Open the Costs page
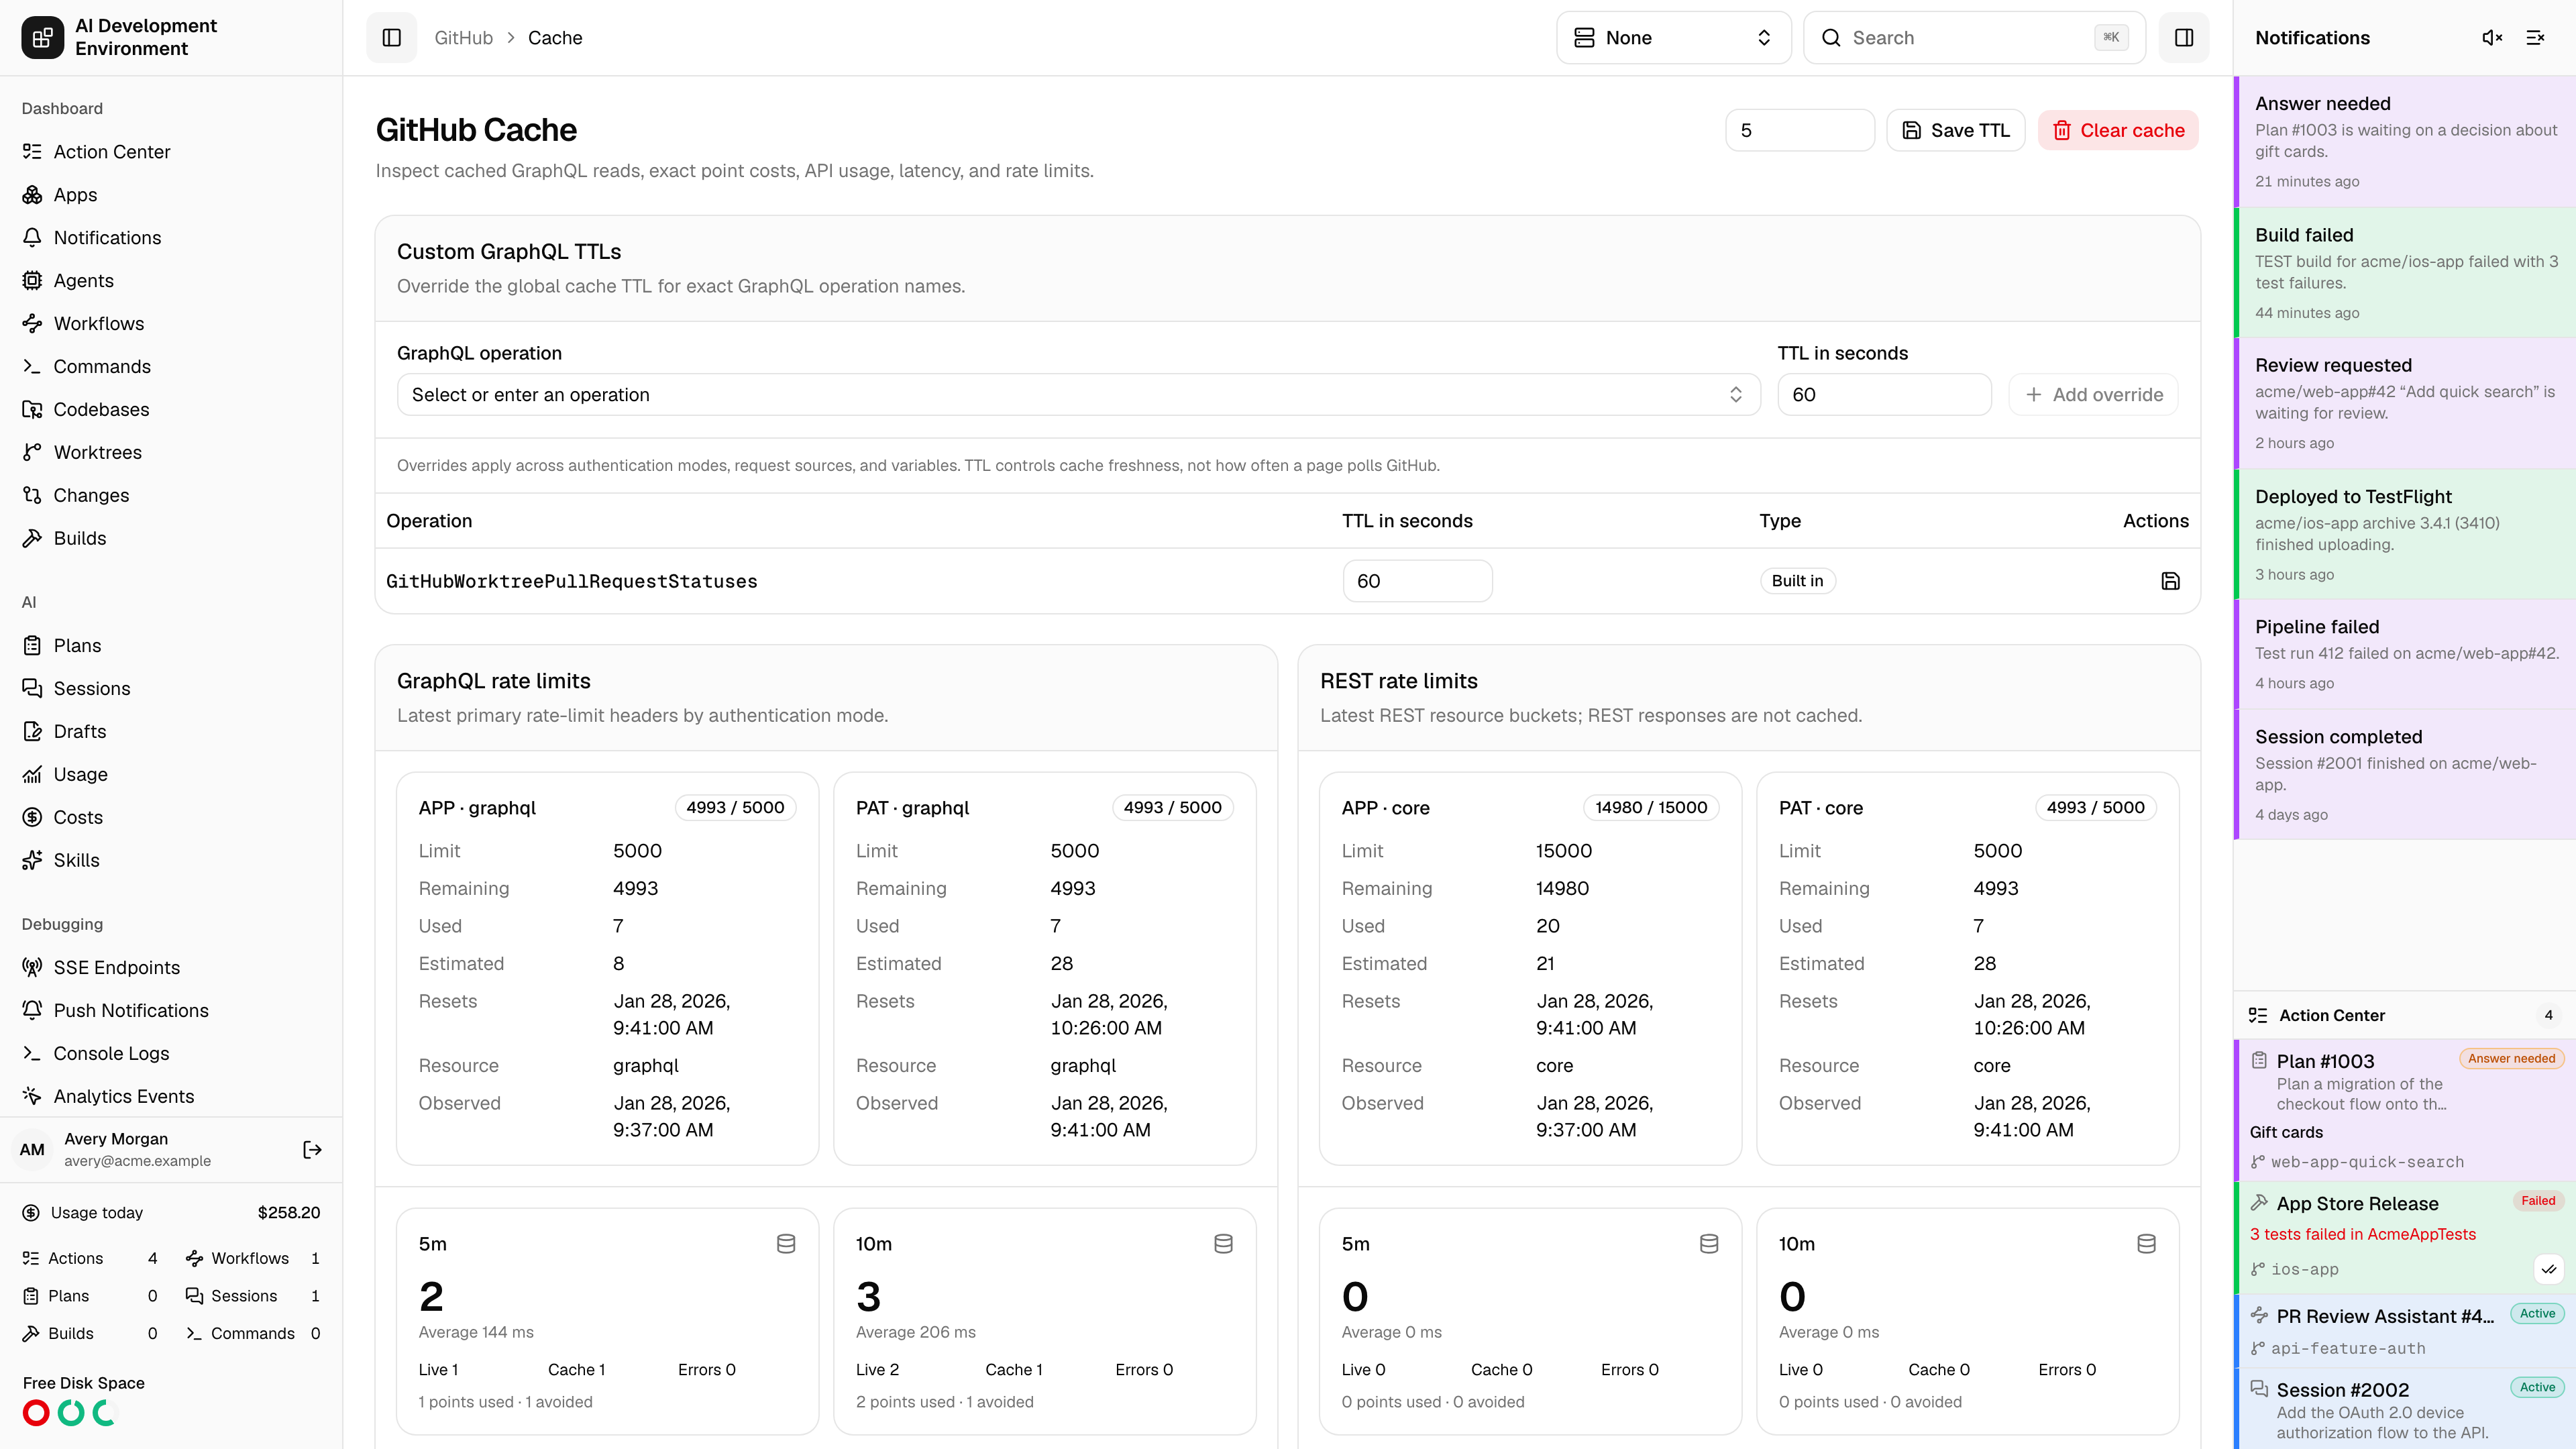This screenshot has height=1449, width=2576. 171,818
